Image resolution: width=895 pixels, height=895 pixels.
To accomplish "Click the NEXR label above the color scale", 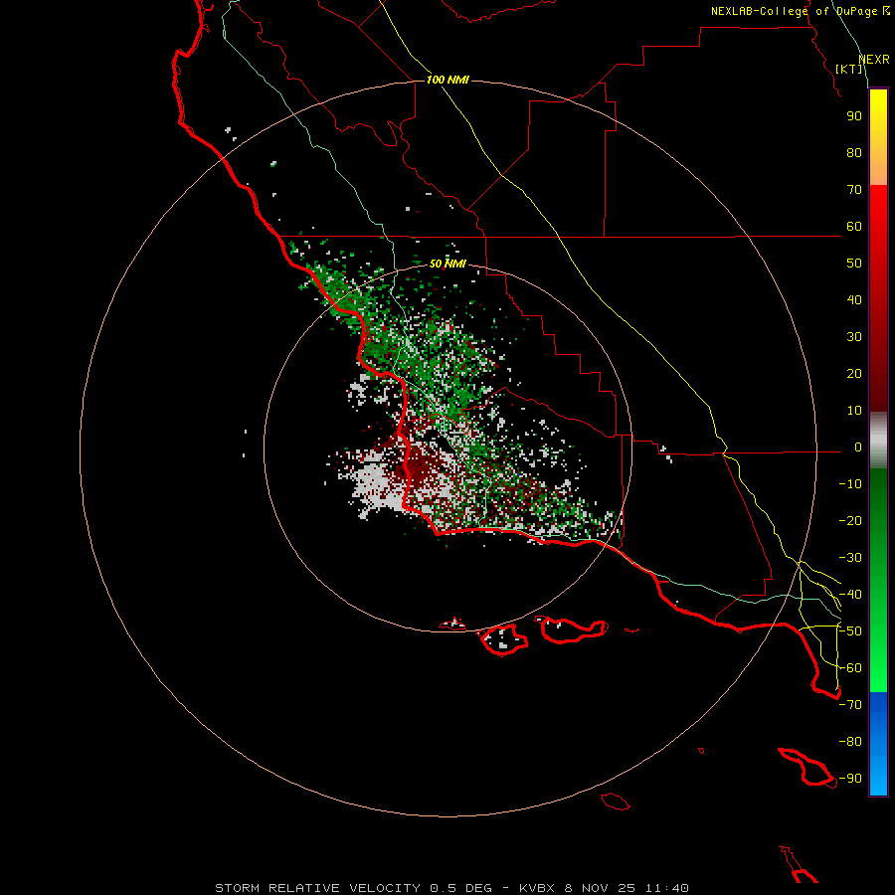I will point(873,60).
